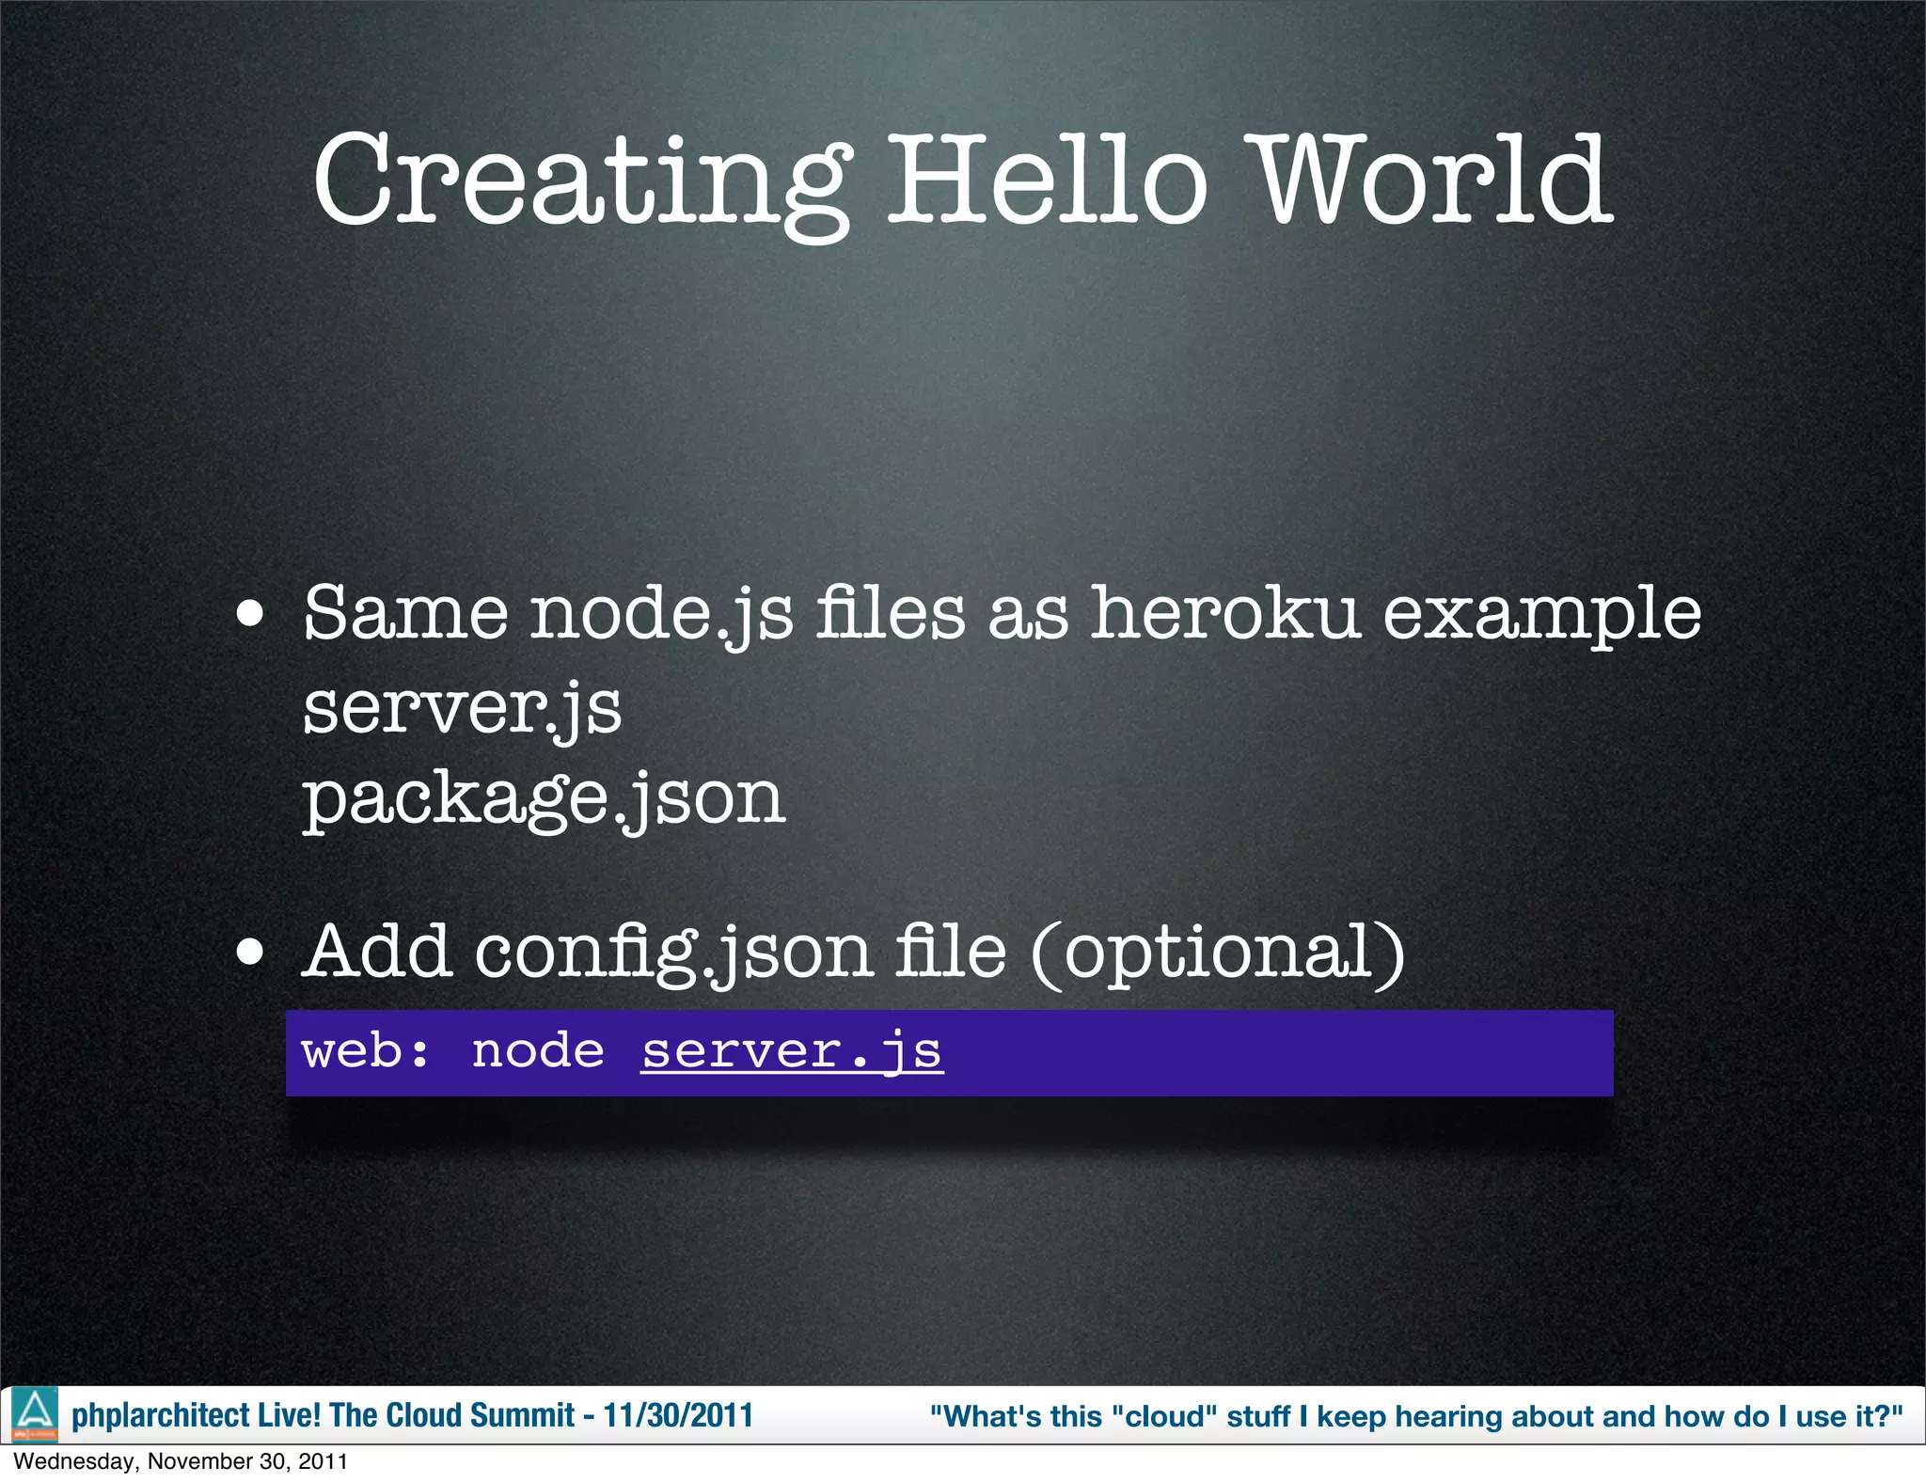Viewport: 1926px width, 1482px height.
Task: Click 'Same node.js files as heroku example' bullet
Action: tap(1002, 616)
